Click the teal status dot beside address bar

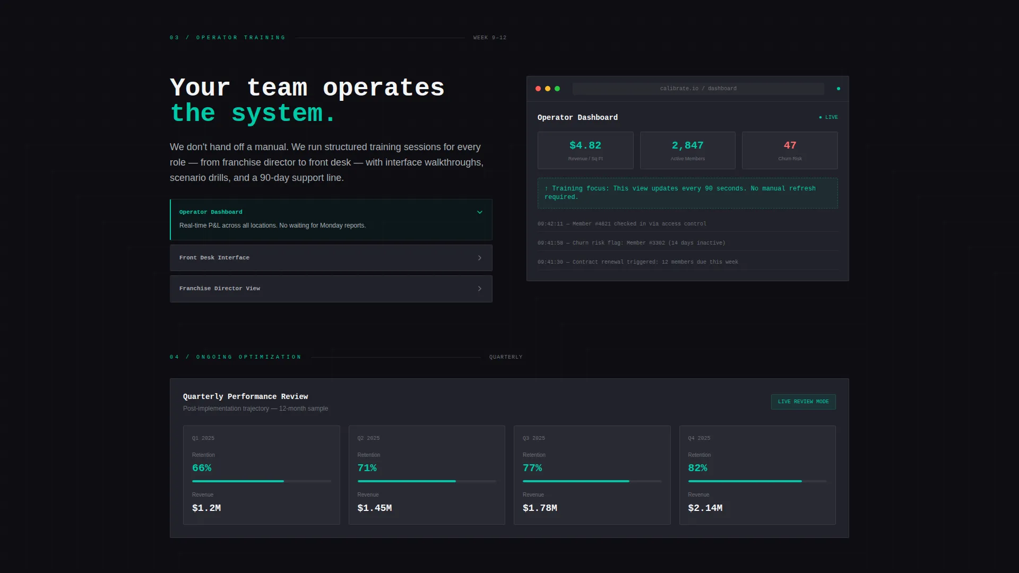pos(839,89)
